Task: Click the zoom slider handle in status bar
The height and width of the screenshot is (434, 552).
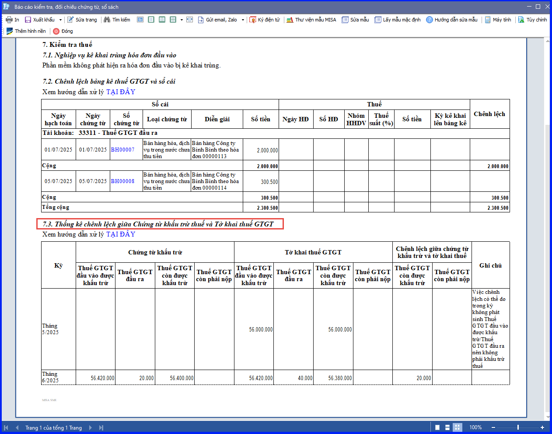Action: pos(518,427)
